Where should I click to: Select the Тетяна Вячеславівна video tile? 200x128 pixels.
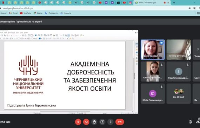(x=179, y=50)
